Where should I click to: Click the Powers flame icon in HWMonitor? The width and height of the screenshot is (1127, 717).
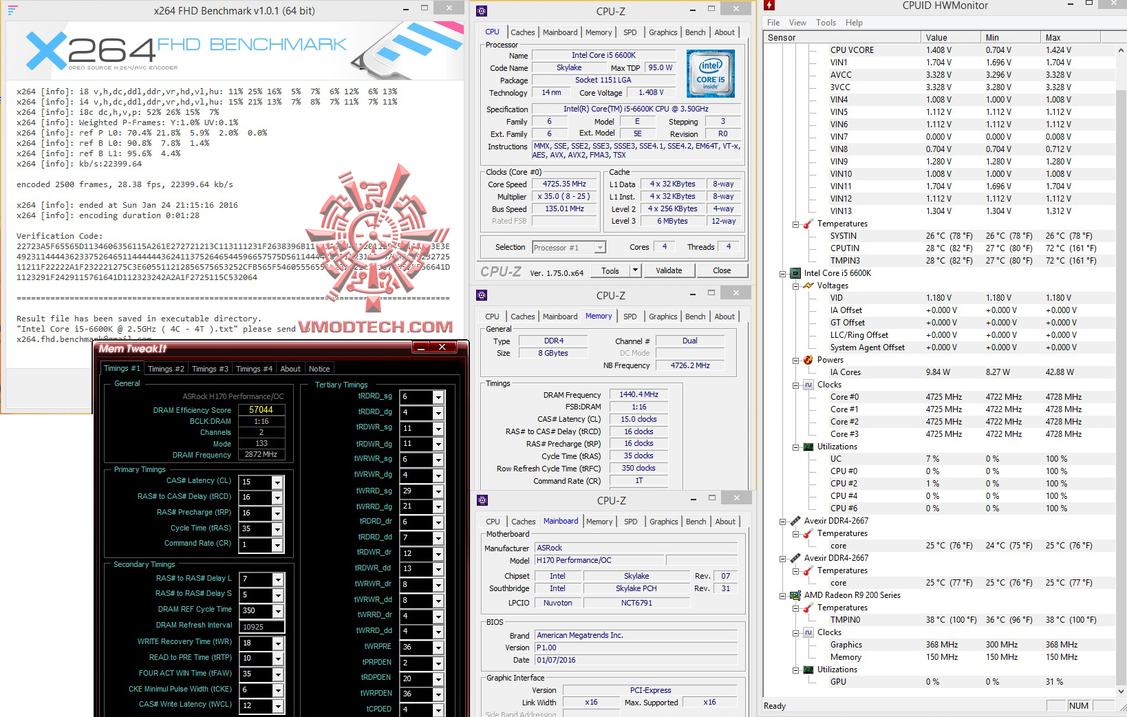pos(808,360)
